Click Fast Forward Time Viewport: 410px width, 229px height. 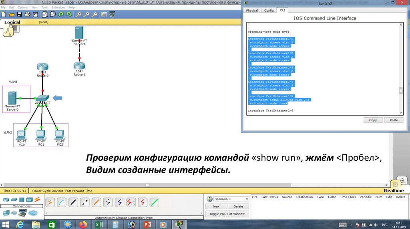(x=79, y=191)
